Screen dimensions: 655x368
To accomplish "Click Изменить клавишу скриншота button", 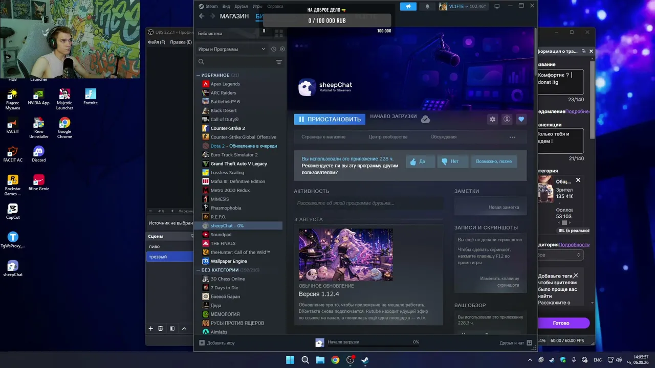I will (x=499, y=282).
